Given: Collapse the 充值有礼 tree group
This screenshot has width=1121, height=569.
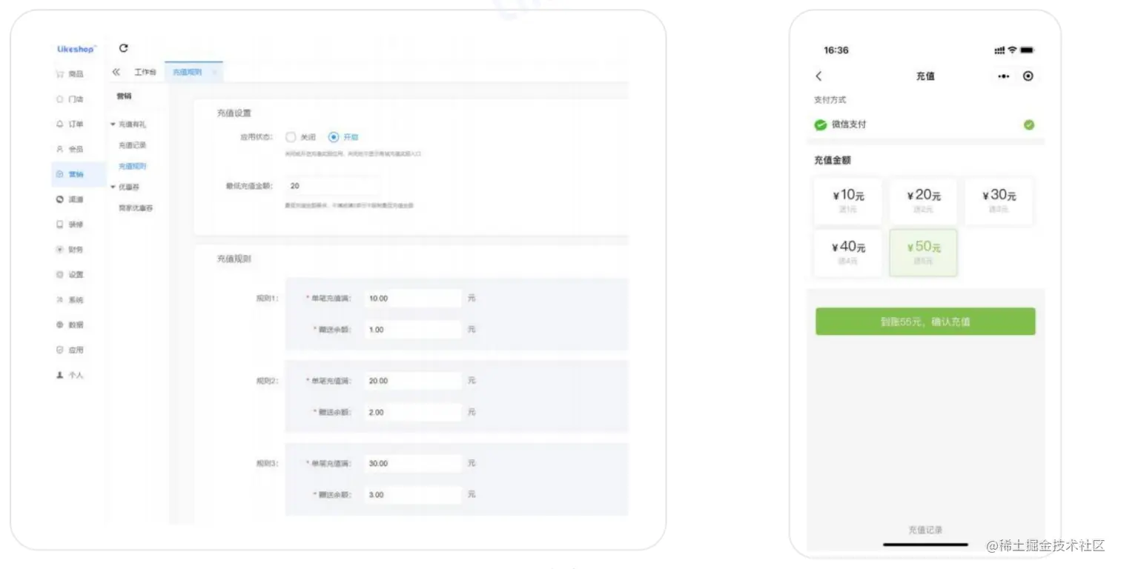Looking at the screenshot, I should point(113,124).
